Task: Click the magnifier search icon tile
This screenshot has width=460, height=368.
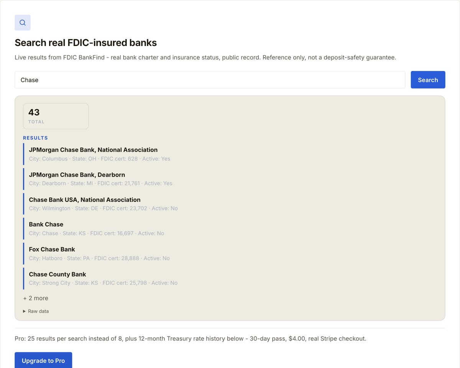Action: tap(23, 23)
